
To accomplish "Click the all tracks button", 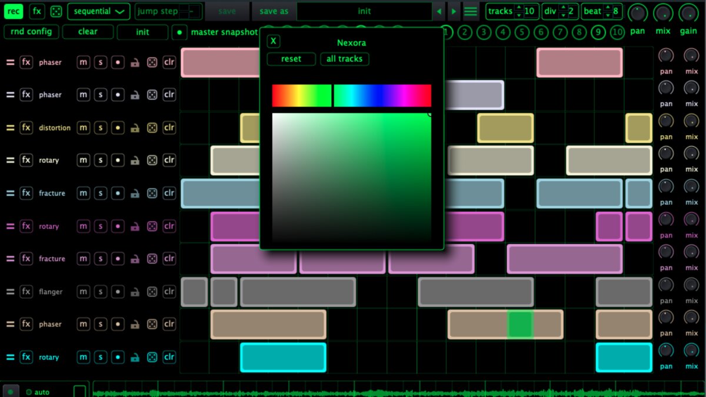I will [345, 59].
